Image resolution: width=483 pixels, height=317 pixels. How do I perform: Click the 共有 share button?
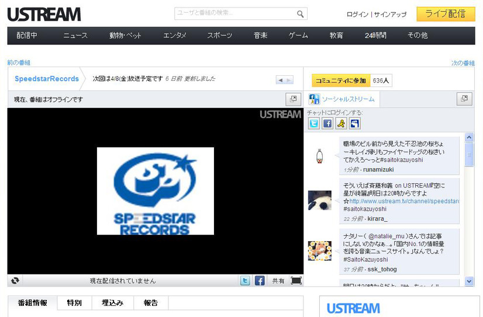278,281
